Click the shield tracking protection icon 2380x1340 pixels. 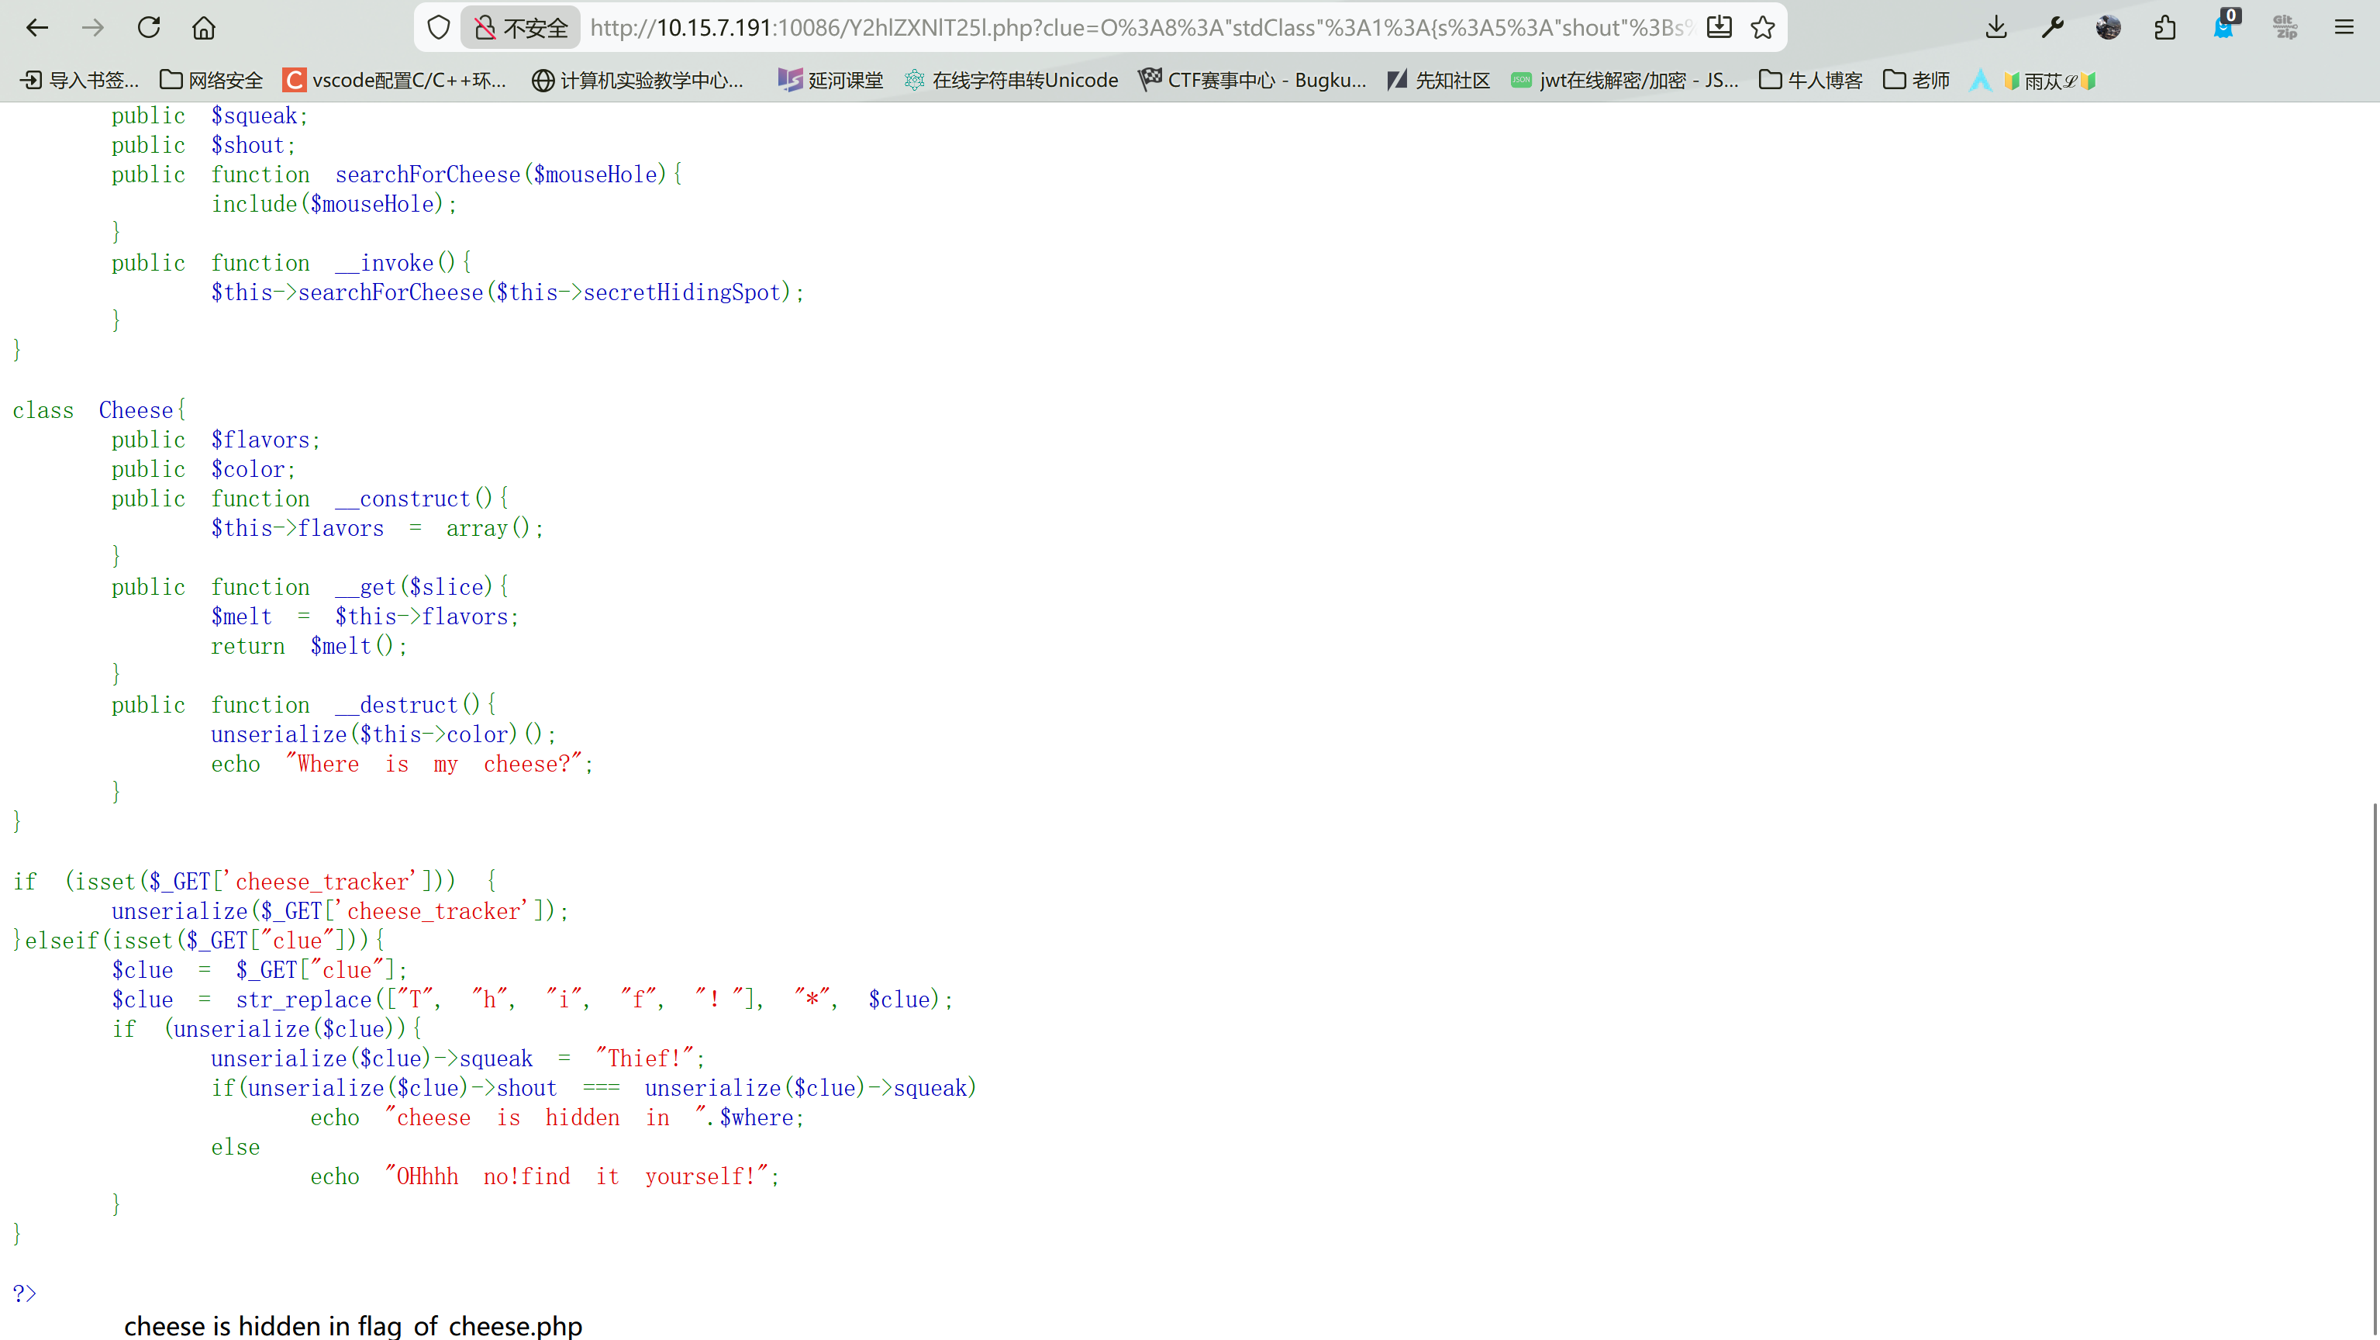(x=439, y=28)
